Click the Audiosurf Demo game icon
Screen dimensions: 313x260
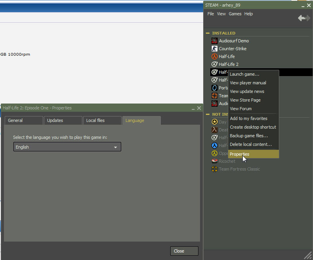215,41
